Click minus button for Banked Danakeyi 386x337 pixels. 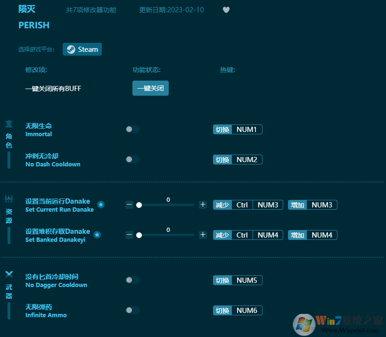coord(129,235)
